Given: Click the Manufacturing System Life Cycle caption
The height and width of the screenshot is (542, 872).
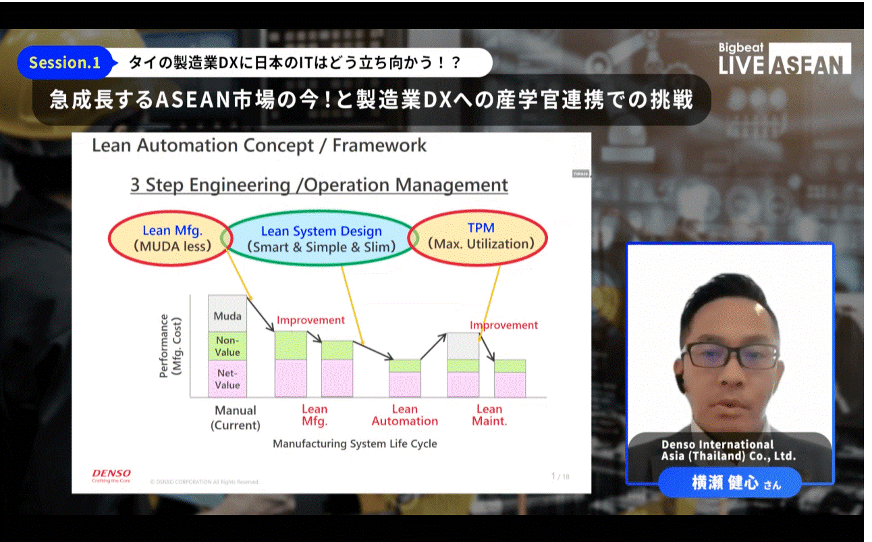Looking at the screenshot, I should pos(355,443).
